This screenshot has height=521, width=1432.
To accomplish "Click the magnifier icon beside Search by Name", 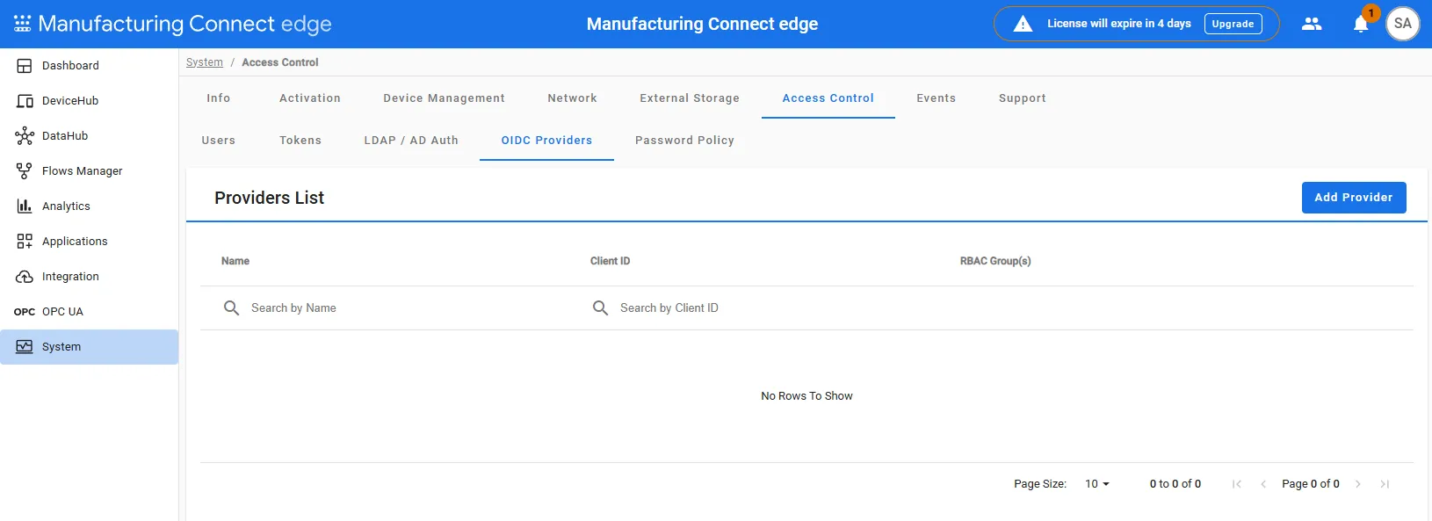I will click(232, 308).
